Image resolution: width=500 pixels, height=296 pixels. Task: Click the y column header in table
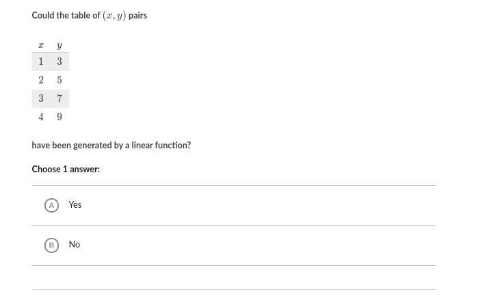(x=60, y=46)
